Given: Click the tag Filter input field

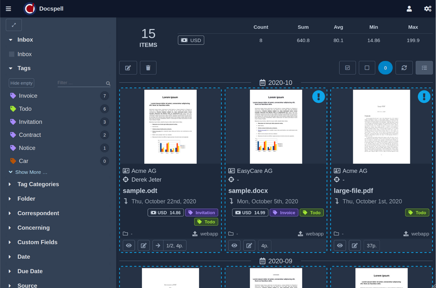Looking at the screenshot, I should [81, 83].
